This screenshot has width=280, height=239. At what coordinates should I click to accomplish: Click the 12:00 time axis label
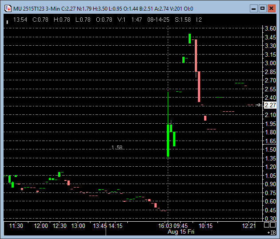pos(41,226)
